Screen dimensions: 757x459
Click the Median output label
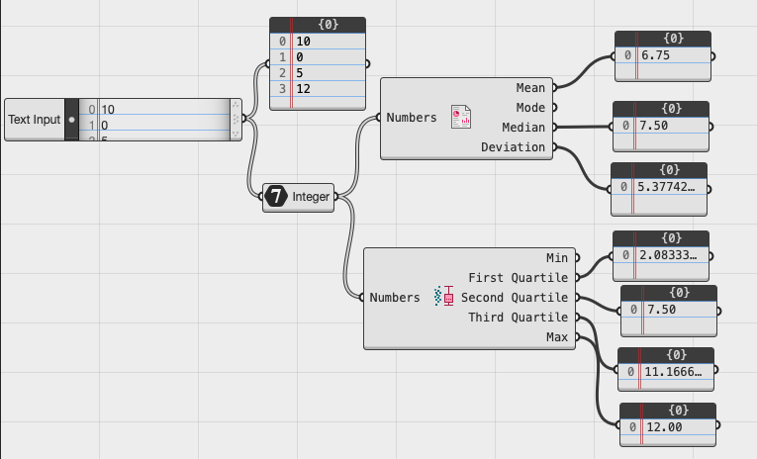point(523,128)
